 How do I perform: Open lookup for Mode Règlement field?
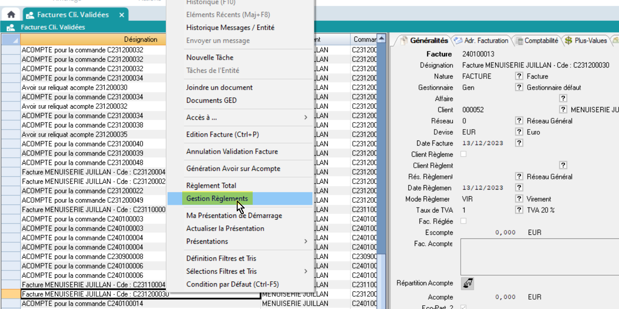[x=519, y=199]
